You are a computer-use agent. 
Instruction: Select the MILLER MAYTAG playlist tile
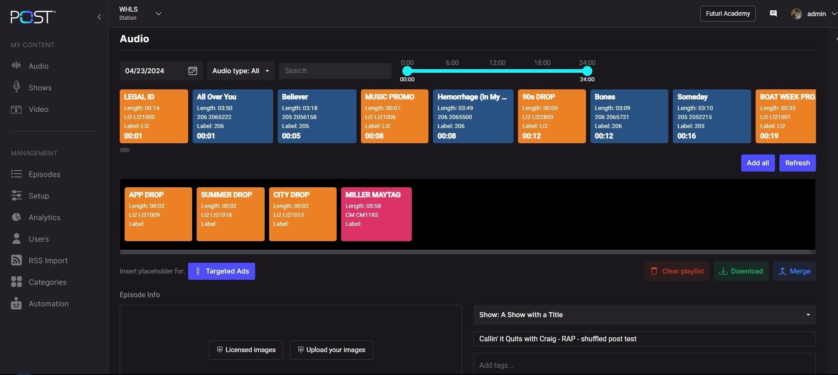[376, 214]
